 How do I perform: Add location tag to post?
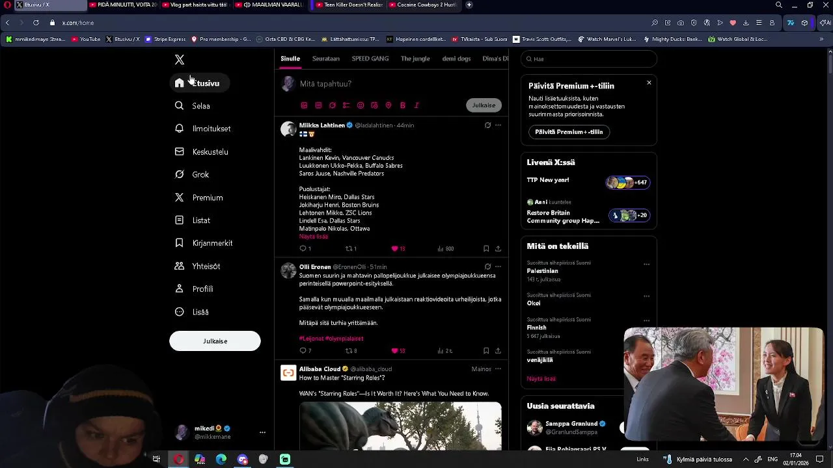389,105
